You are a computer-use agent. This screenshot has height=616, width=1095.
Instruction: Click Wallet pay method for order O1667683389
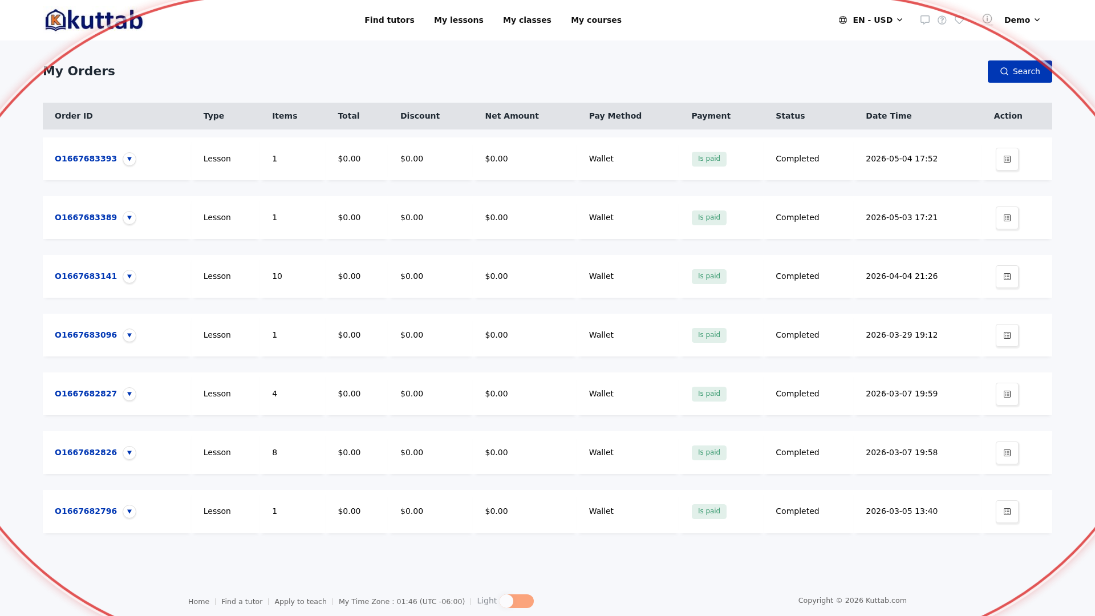[x=601, y=217]
